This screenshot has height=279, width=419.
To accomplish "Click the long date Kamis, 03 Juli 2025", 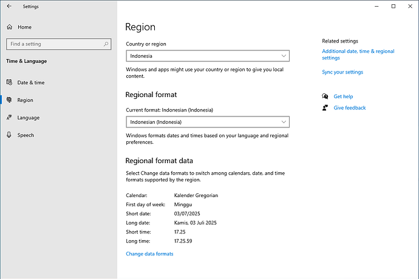I will [x=196, y=223].
